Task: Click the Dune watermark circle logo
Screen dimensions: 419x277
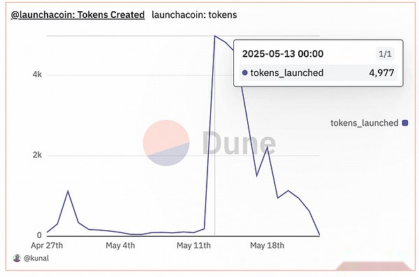Action: point(166,143)
